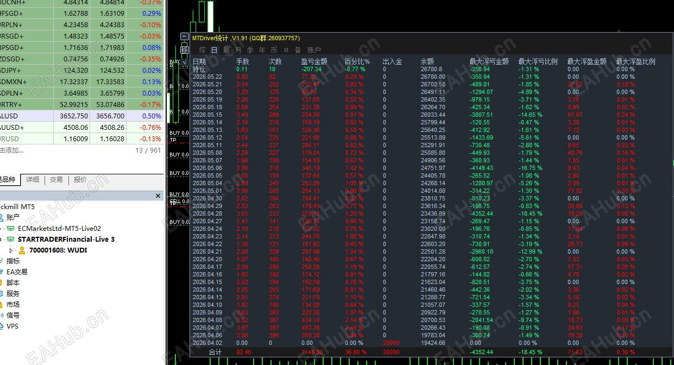Image resolution: width=674 pixels, height=365 pixels.
Task: Select STARTRADERFinancial-Live 3 server
Action: tap(66, 240)
